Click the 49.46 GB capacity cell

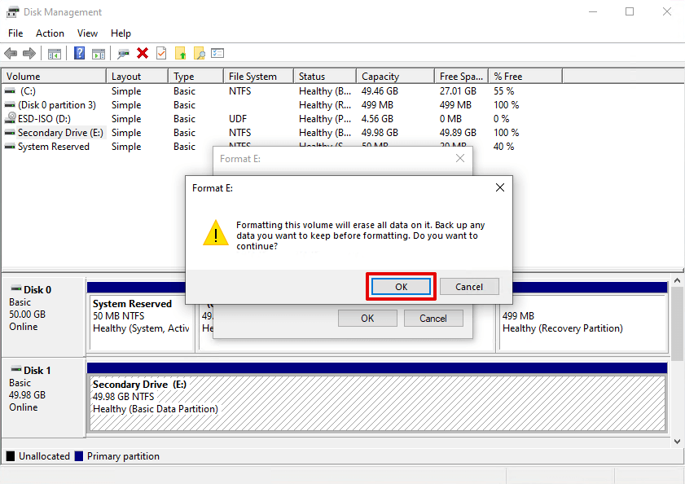[x=380, y=91]
